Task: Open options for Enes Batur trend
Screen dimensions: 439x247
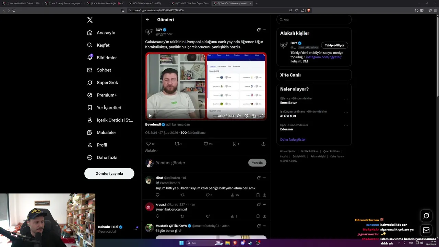Action: [346, 99]
